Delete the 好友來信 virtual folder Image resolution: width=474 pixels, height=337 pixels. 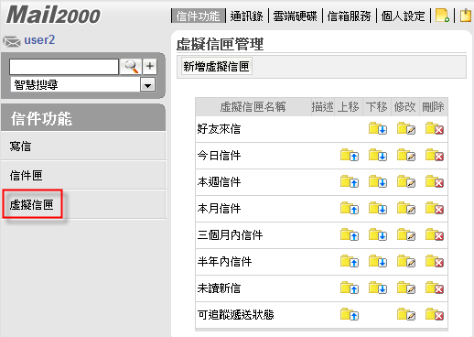pyautogui.click(x=435, y=129)
